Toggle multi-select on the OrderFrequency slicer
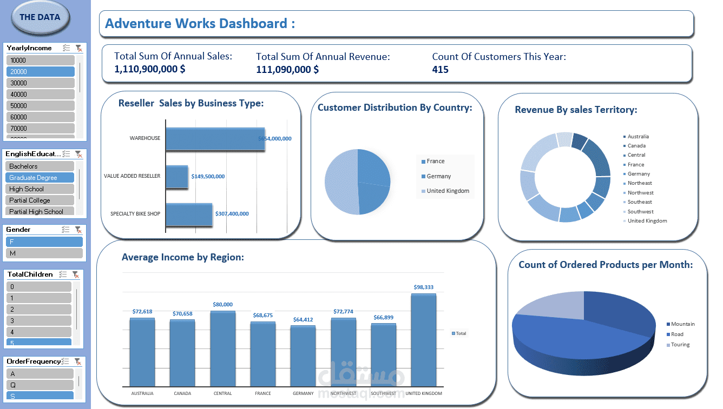 click(66, 361)
